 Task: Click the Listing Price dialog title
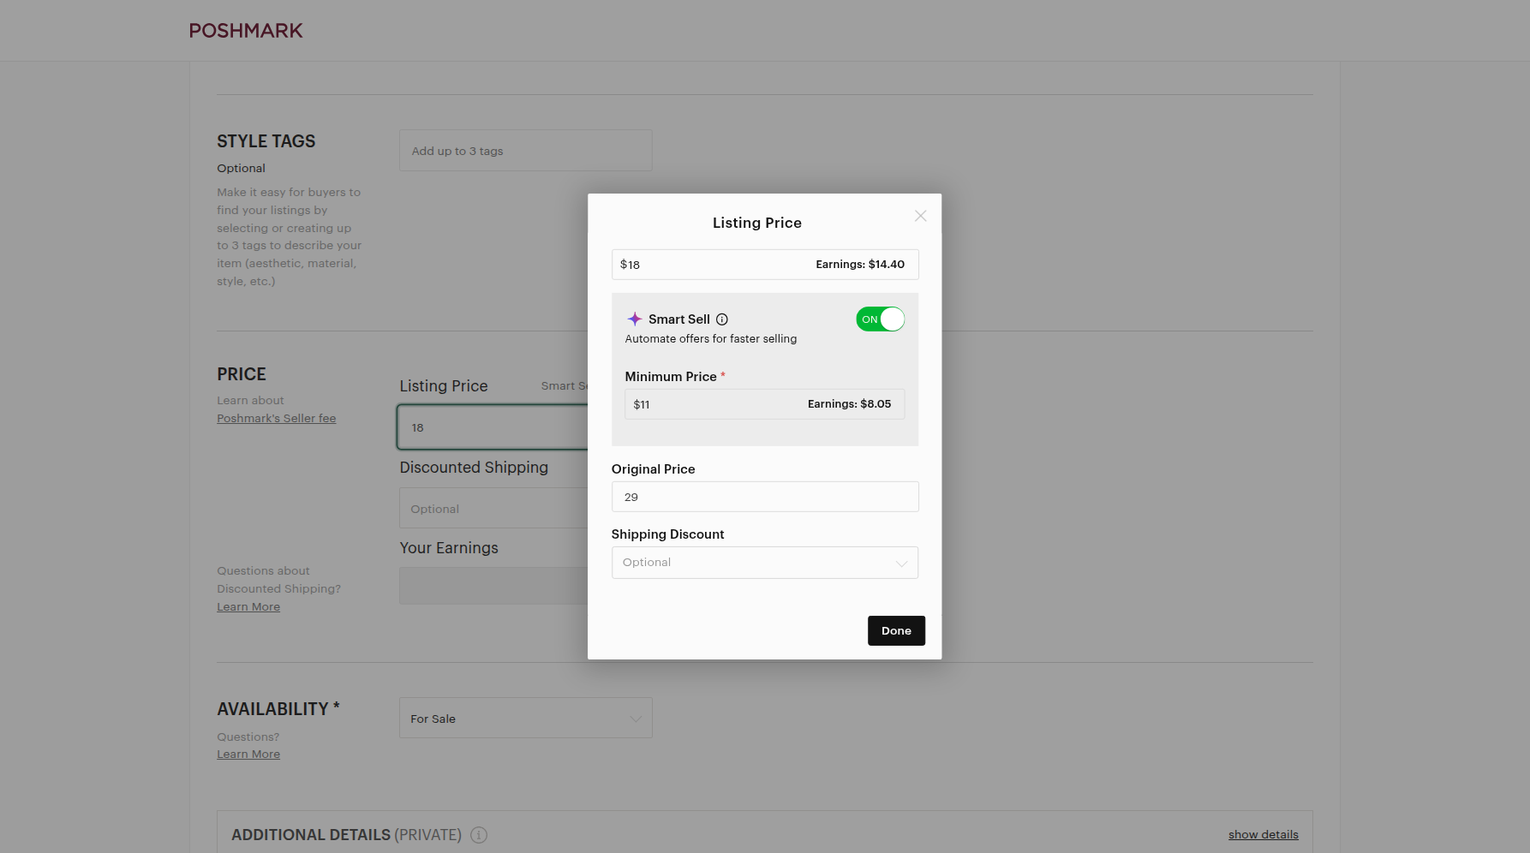coord(757,223)
